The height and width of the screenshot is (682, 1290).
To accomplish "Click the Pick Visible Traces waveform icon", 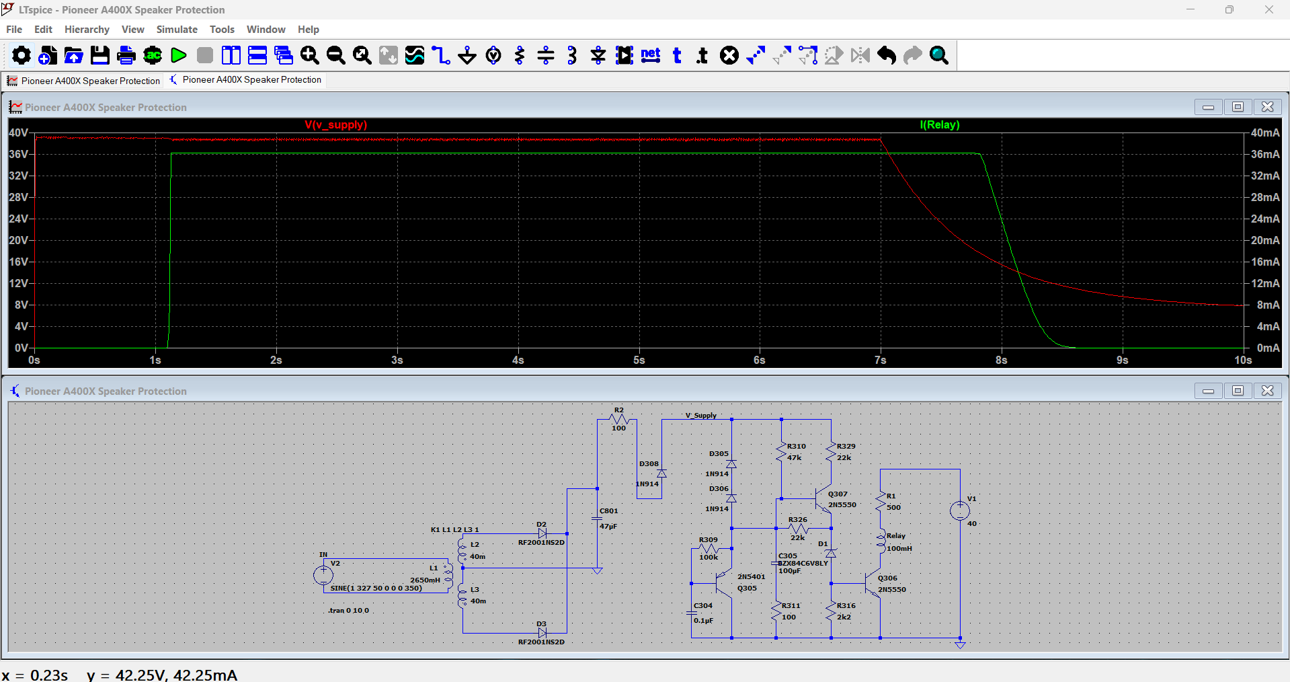I will point(415,55).
